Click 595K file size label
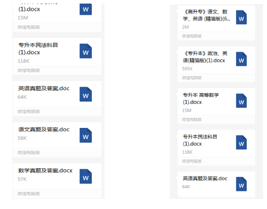This screenshot has width=267, height=209. click(x=188, y=69)
